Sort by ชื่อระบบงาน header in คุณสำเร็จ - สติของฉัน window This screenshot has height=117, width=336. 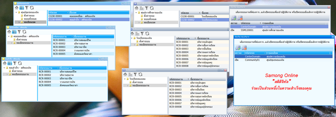pos(83,68)
